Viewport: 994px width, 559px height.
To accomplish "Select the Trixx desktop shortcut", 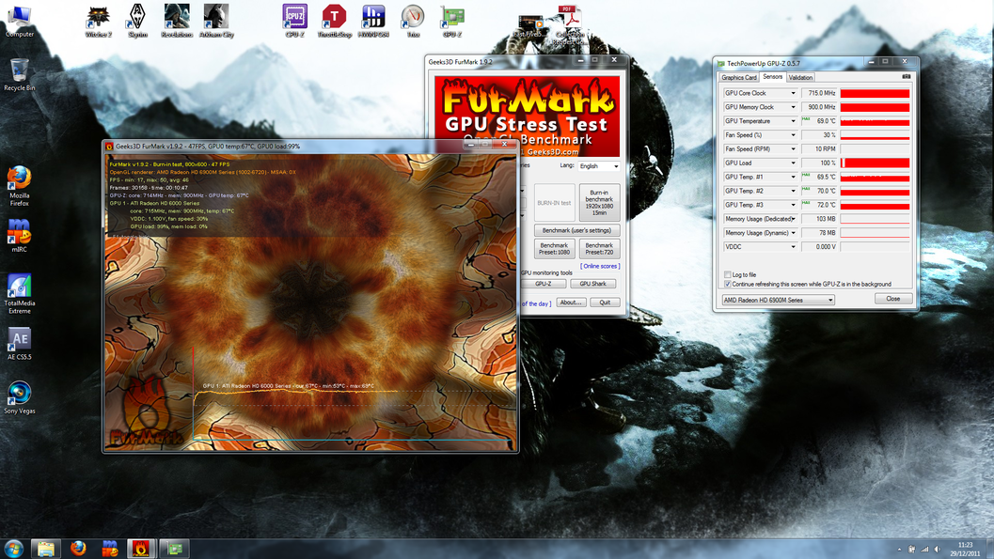I will click(x=413, y=21).
